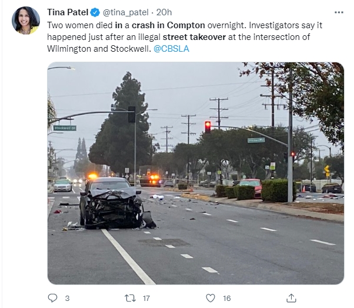Click the tweet text starting "Two women died"
Image resolution: width=354 pixels, height=308 pixels.
click(x=185, y=37)
